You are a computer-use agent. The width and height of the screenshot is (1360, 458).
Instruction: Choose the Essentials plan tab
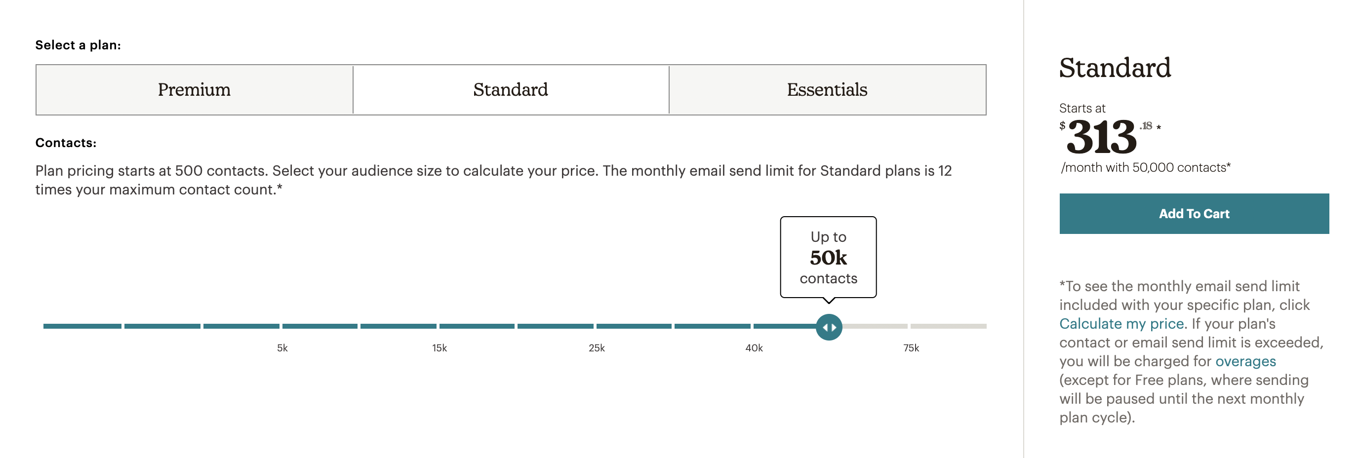827,90
